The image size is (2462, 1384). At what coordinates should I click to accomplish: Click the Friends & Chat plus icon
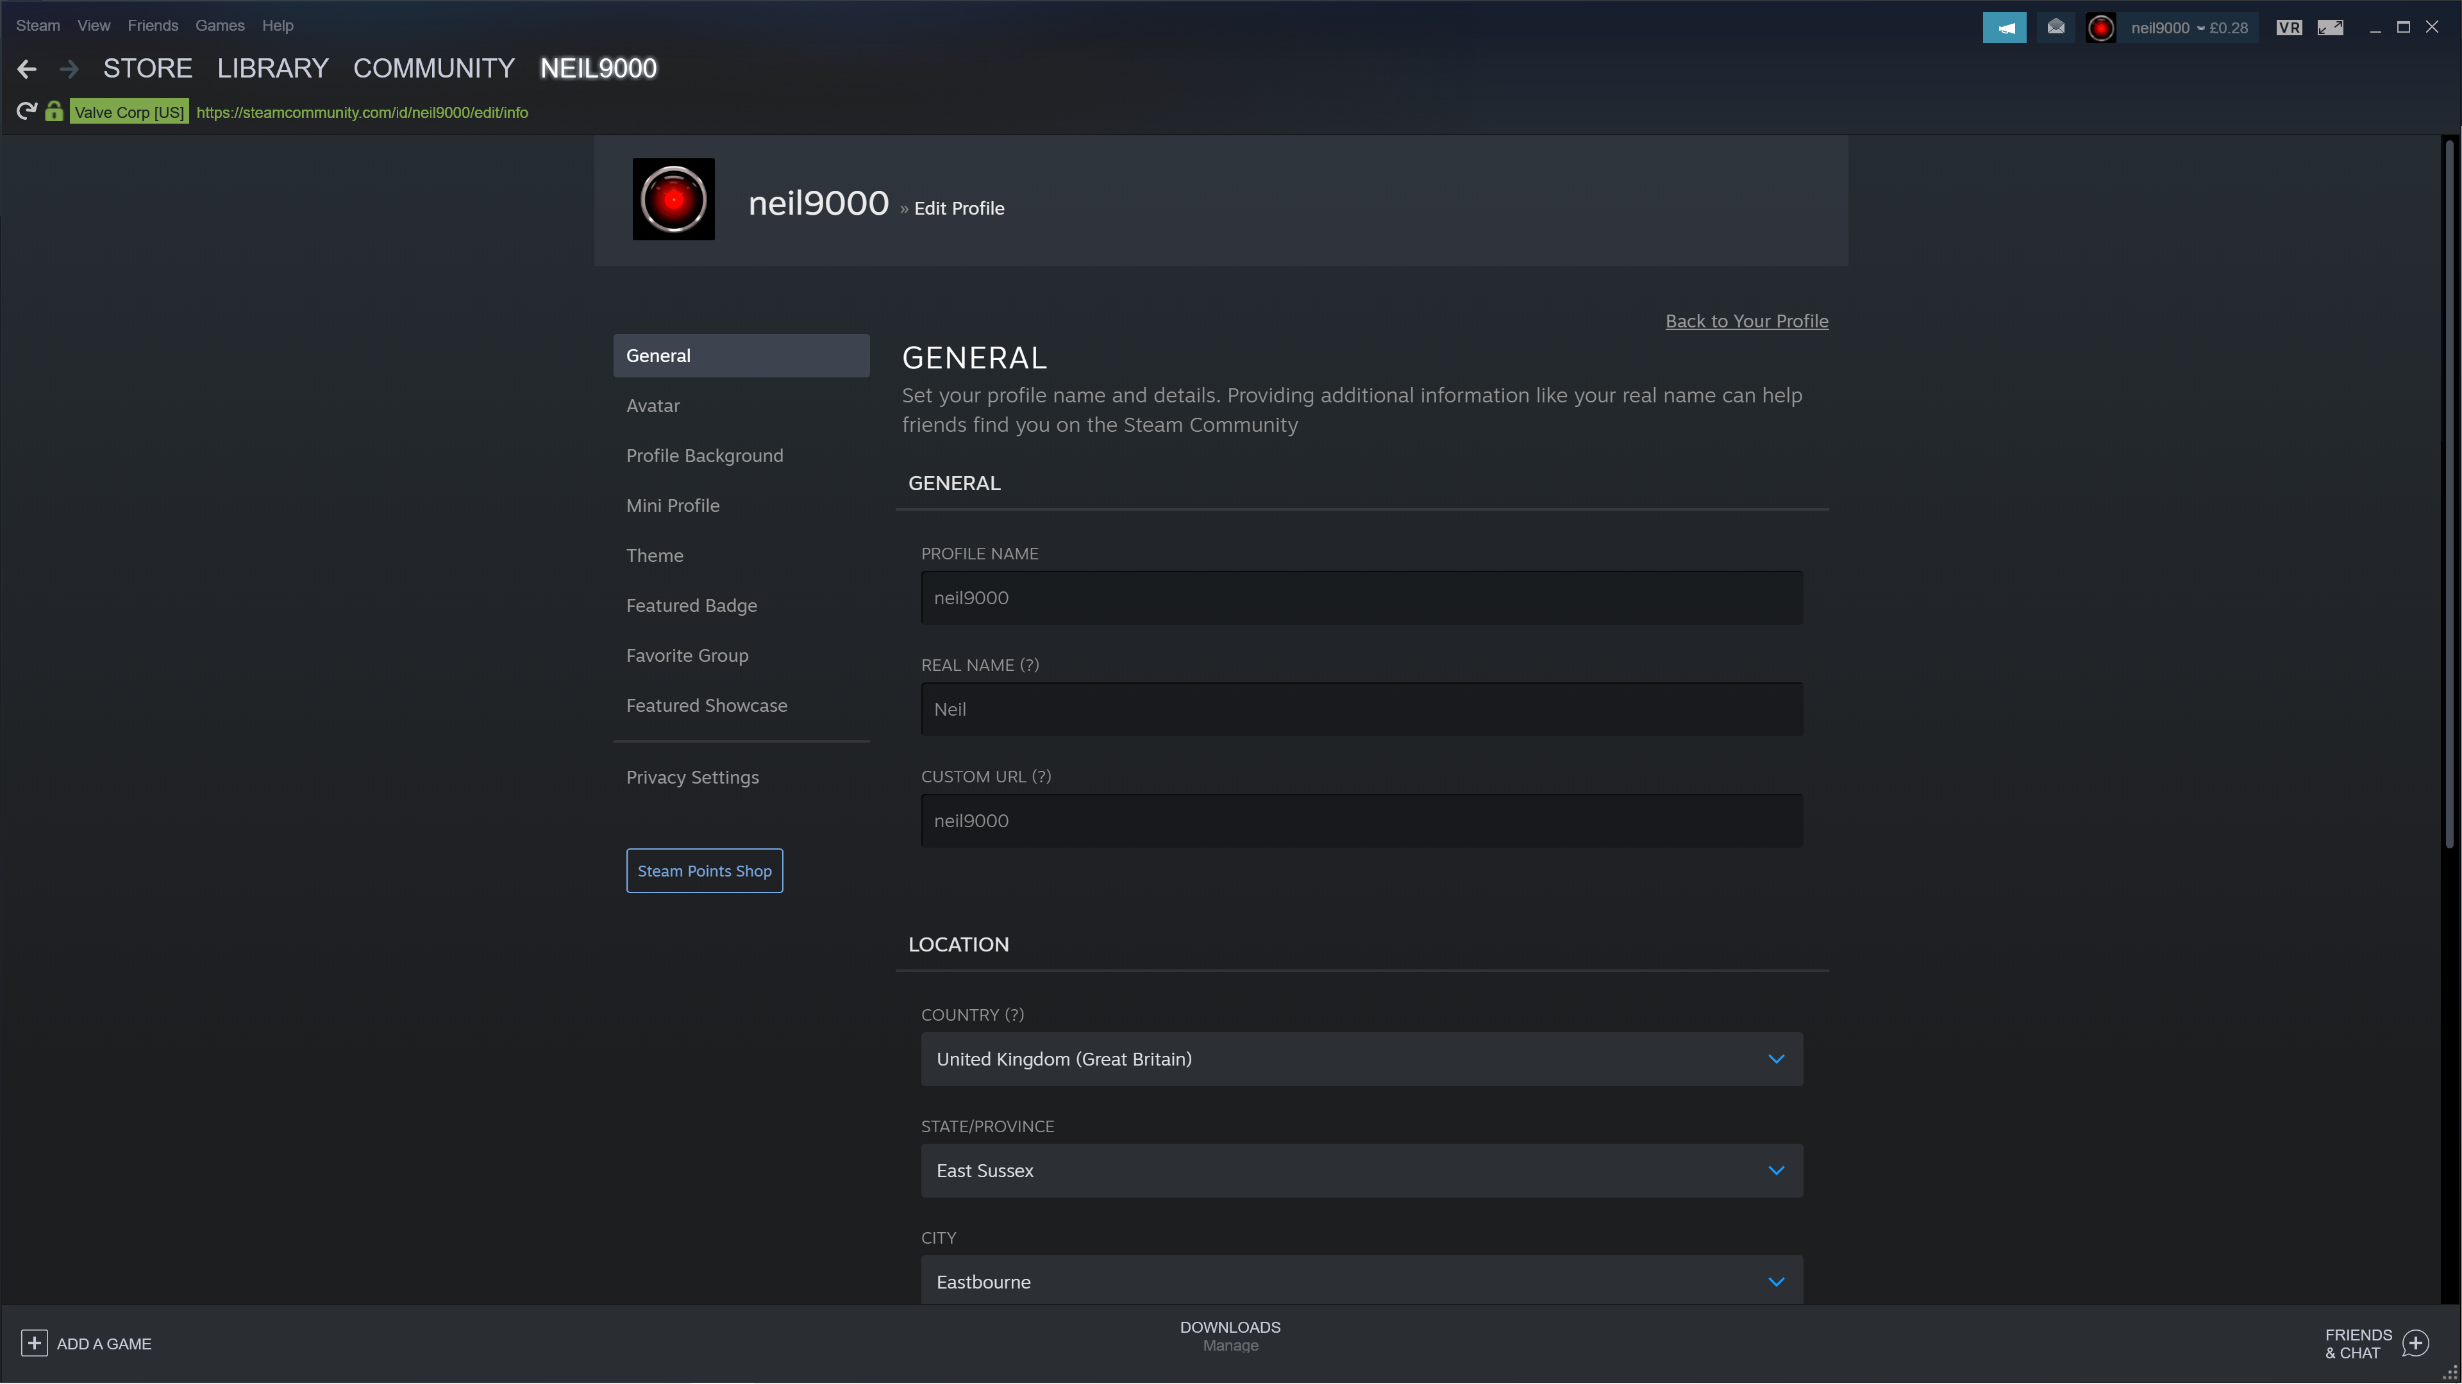[2415, 1344]
